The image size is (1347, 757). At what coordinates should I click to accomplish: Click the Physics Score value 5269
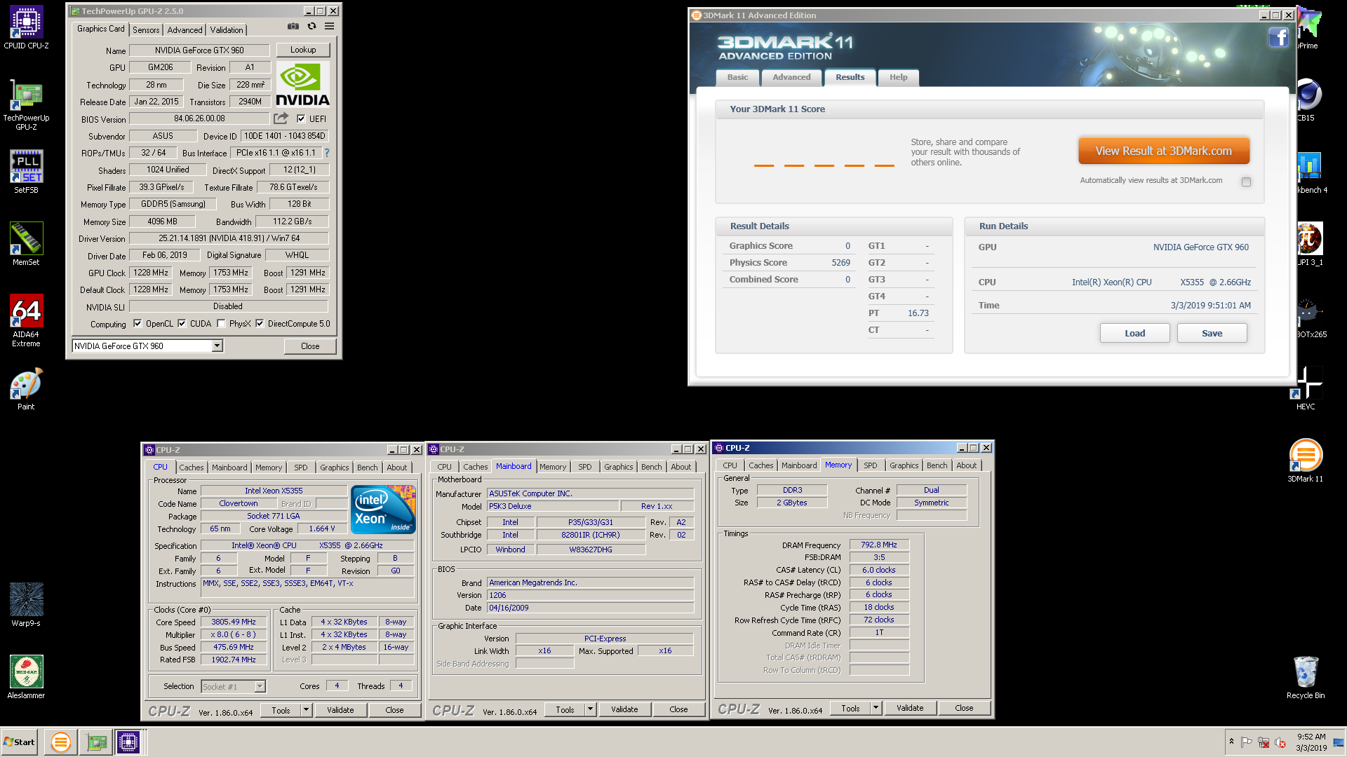tap(840, 263)
